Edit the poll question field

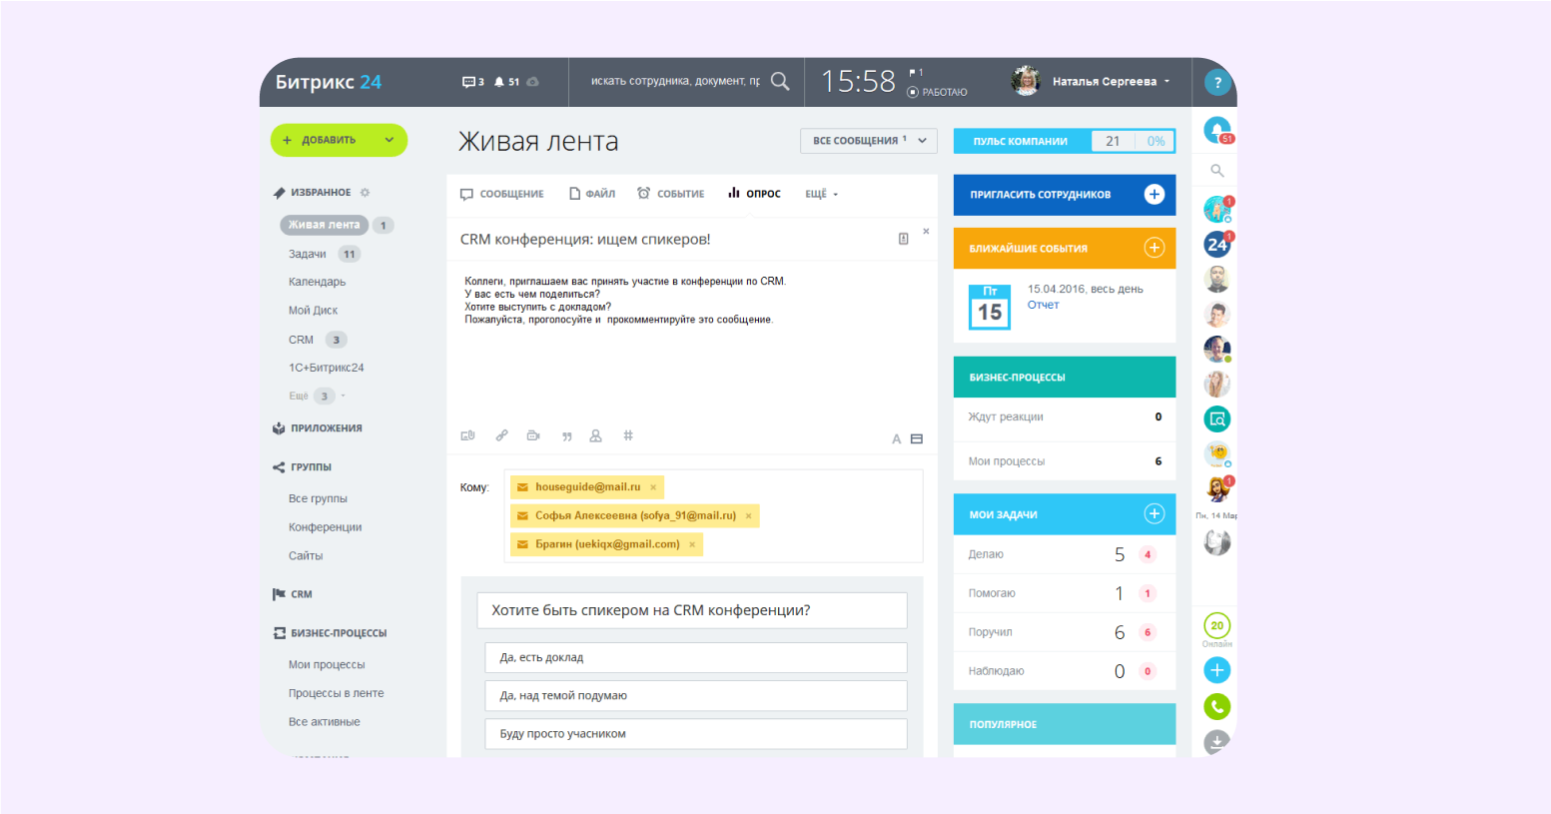pos(692,610)
